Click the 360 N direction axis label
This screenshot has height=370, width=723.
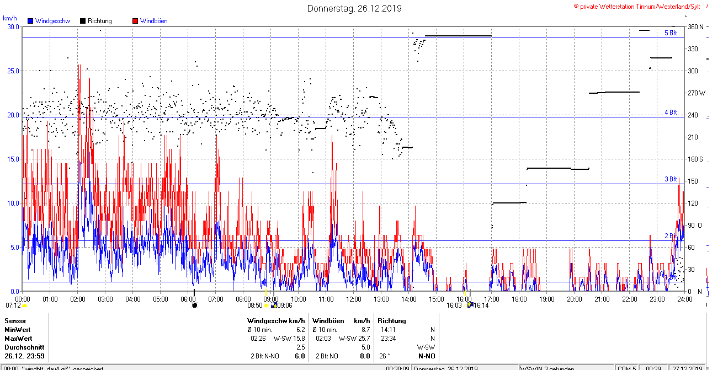(x=695, y=26)
